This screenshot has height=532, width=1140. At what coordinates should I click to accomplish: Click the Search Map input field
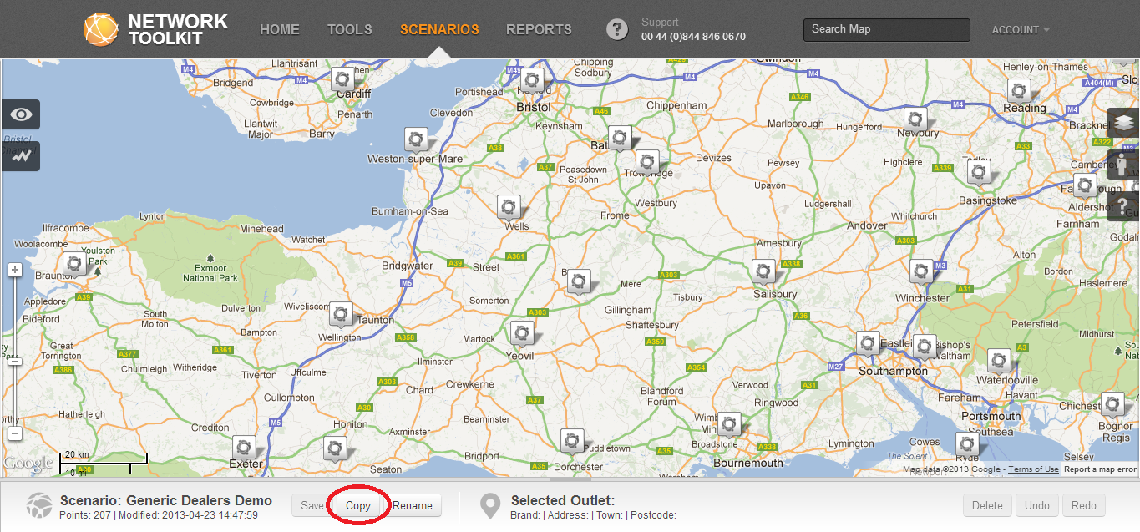[x=886, y=29]
